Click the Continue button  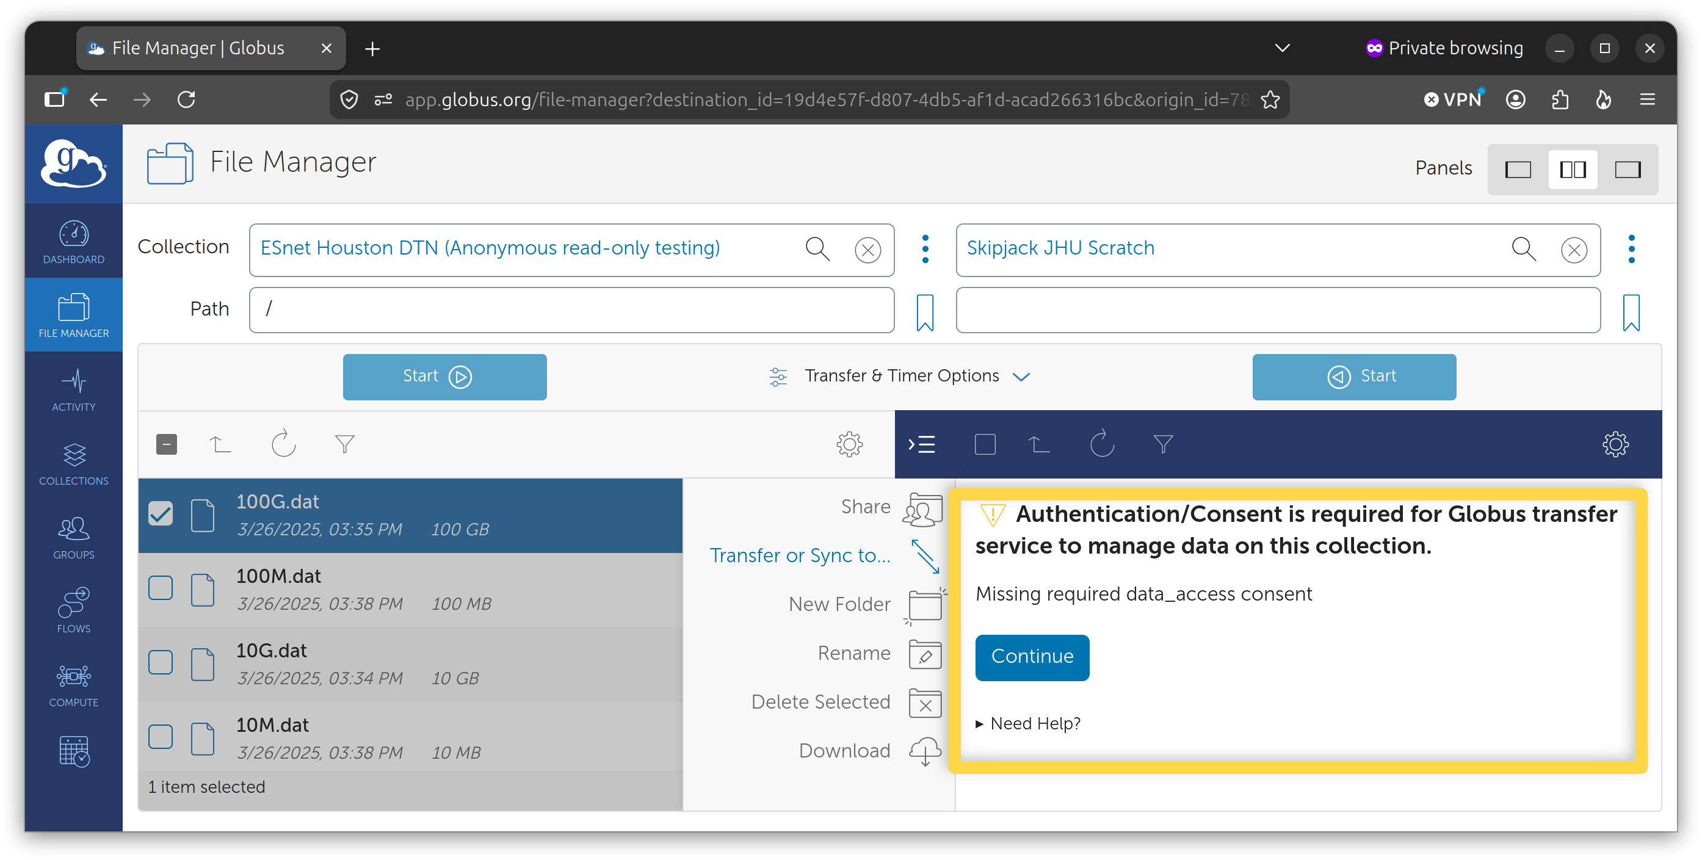pos(1032,657)
